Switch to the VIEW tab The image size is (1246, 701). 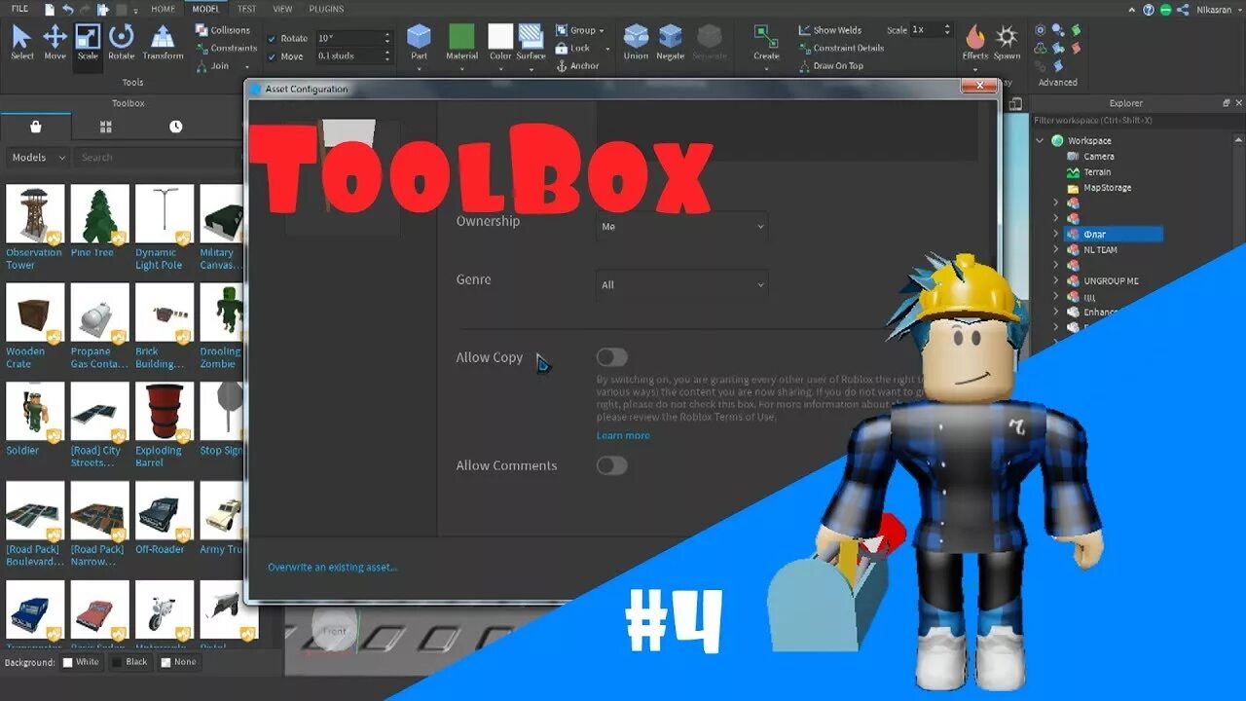coord(282,9)
